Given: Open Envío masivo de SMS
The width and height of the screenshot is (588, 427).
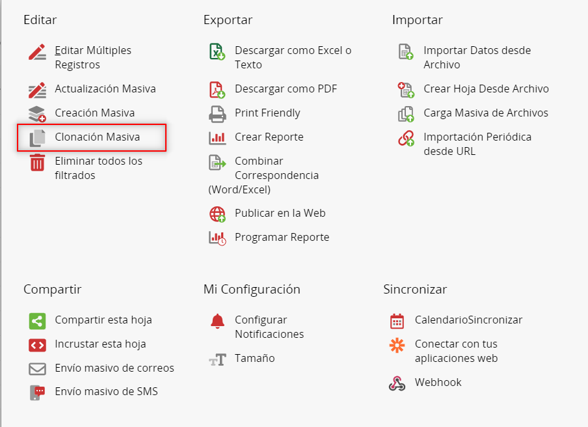Looking at the screenshot, I should [x=106, y=392].
